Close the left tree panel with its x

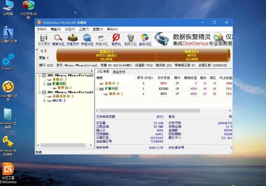point(92,71)
